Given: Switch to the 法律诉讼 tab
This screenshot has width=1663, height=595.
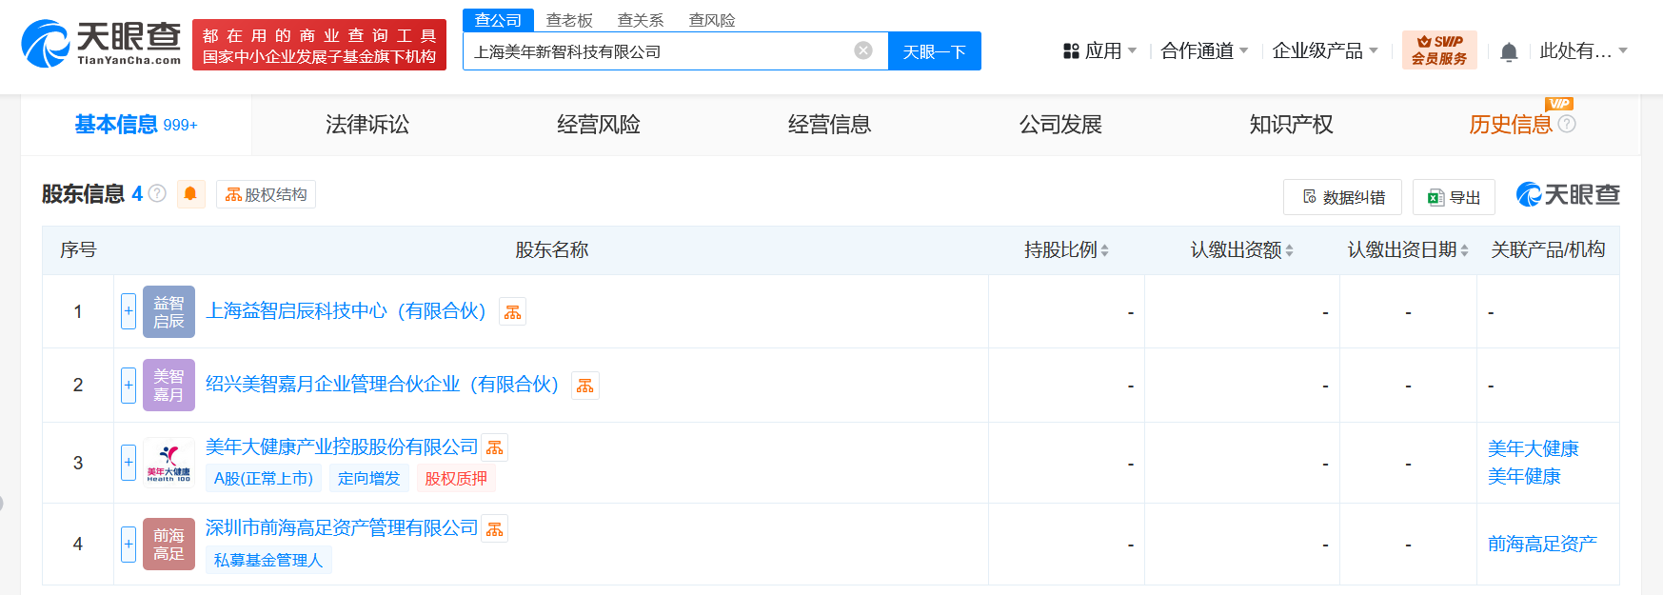Looking at the screenshot, I should [367, 125].
